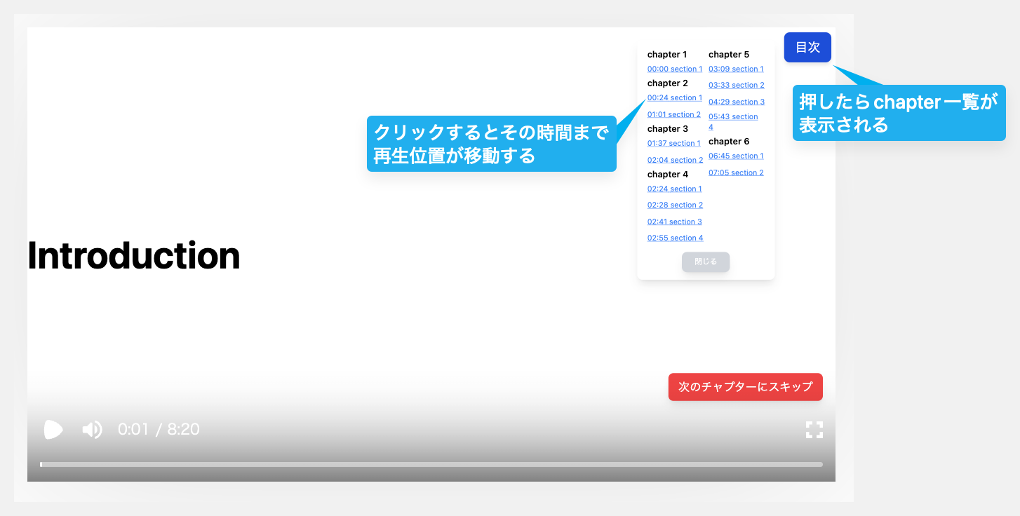Close chapter list with 閉じる button
The width and height of the screenshot is (1020, 516).
coord(706,262)
